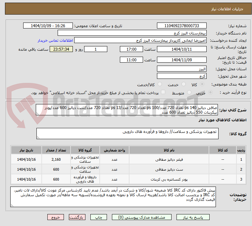The image size is (252, 226).
Task: Open اطلاعات تماس خریدار link
Action: coord(55,40)
